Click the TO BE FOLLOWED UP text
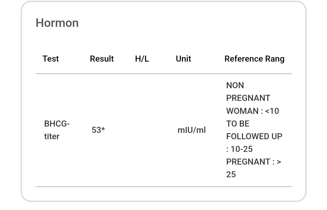327x210 pixels. pos(254,130)
